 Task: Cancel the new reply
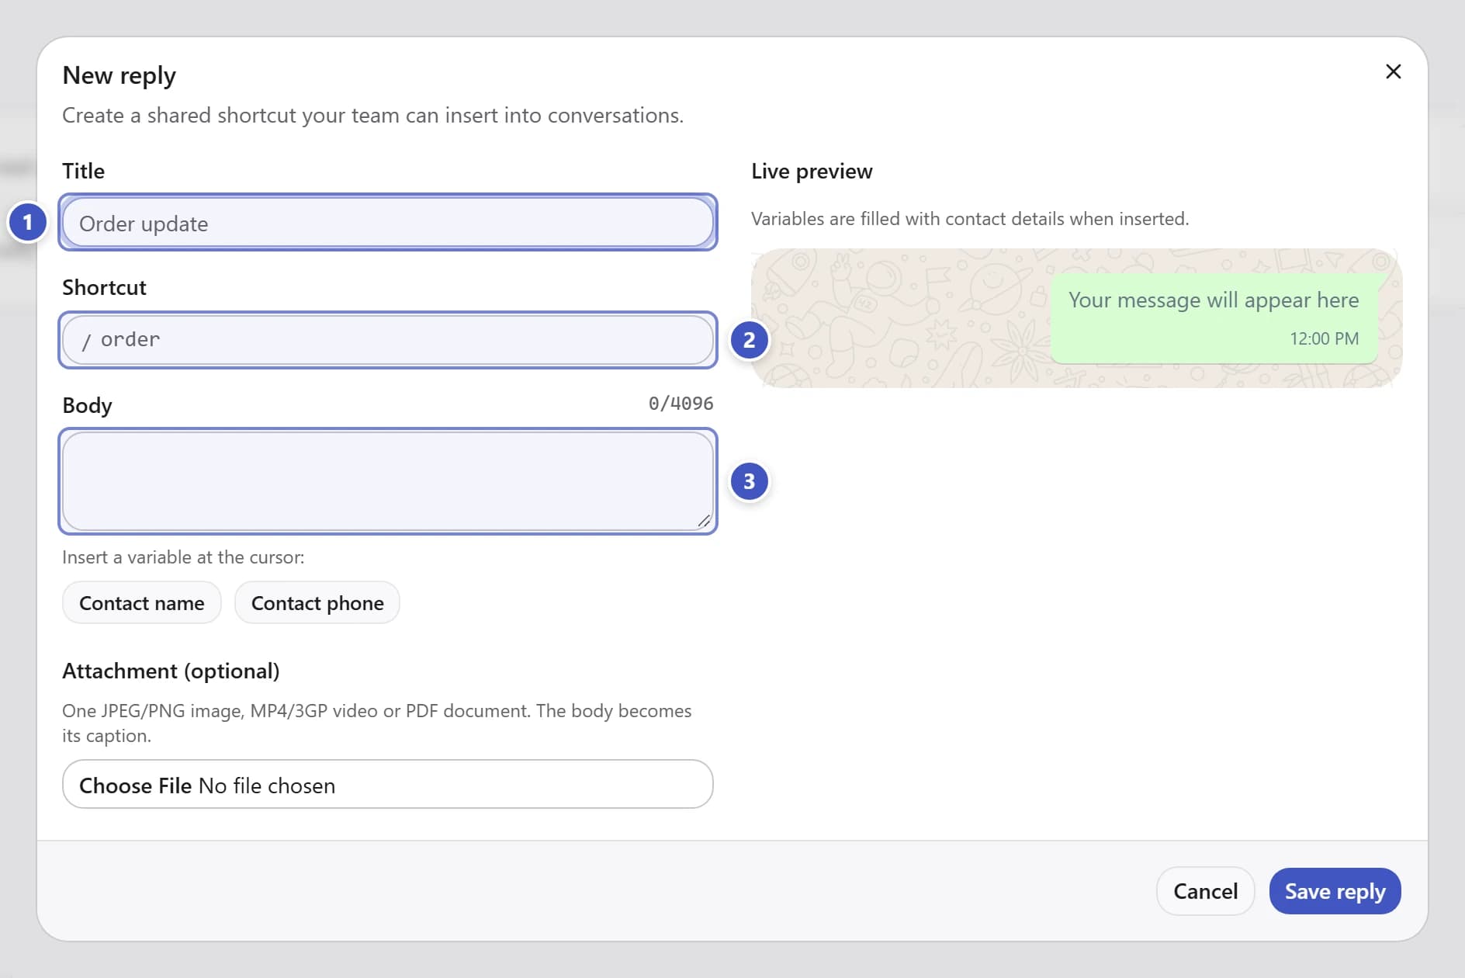(1205, 891)
